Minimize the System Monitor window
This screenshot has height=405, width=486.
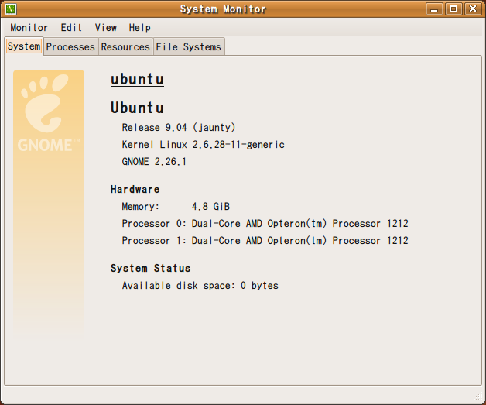pyautogui.click(x=436, y=9)
